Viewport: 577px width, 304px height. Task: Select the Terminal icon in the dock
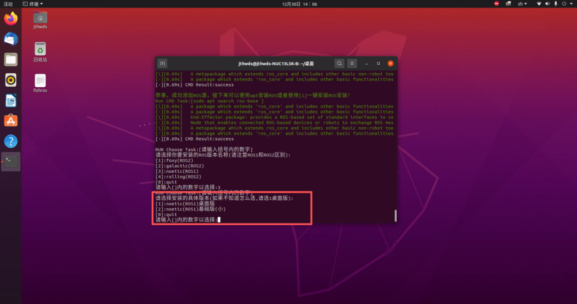pyautogui.click(x=11, y=162)
